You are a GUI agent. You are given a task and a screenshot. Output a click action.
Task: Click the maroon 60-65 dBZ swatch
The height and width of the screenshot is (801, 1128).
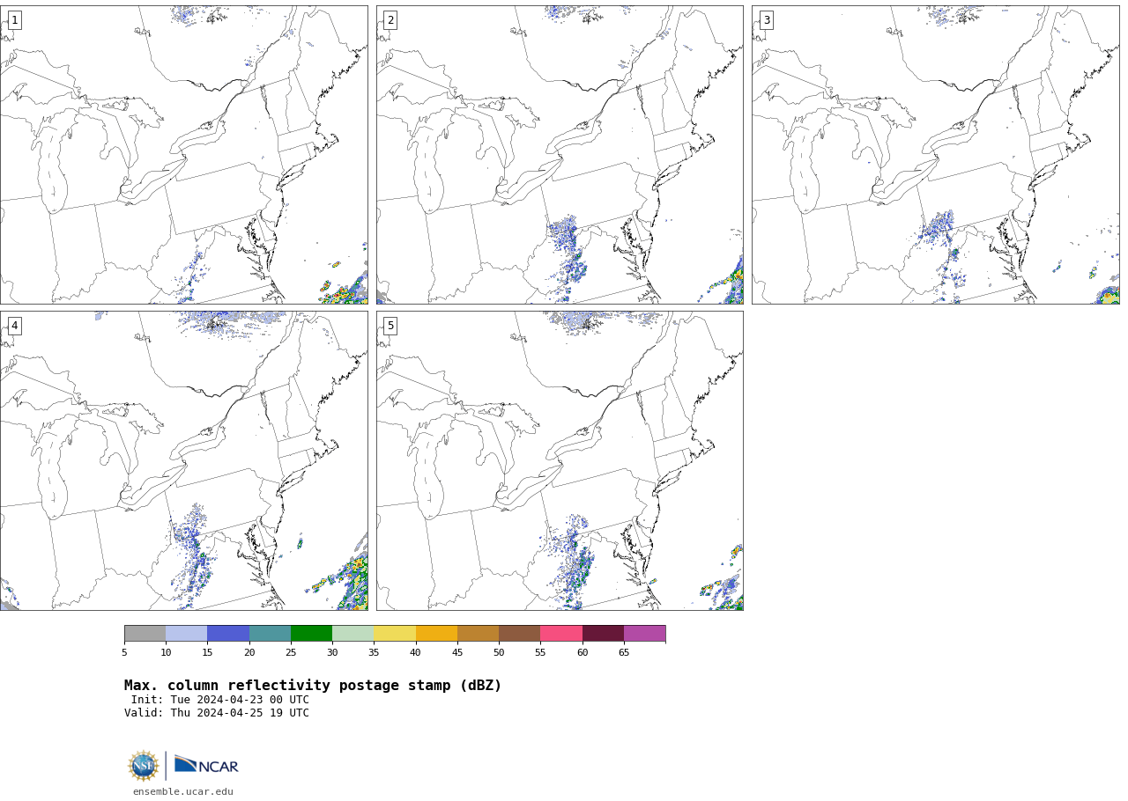click(x=603, y=634)
